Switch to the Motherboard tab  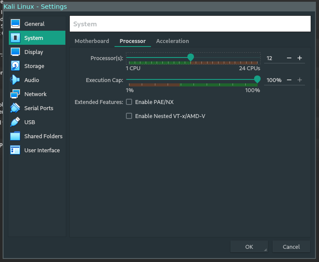[x=92, y=41]
